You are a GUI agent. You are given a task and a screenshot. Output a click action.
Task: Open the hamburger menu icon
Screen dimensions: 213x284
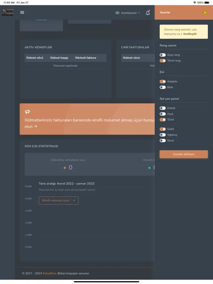22,12
